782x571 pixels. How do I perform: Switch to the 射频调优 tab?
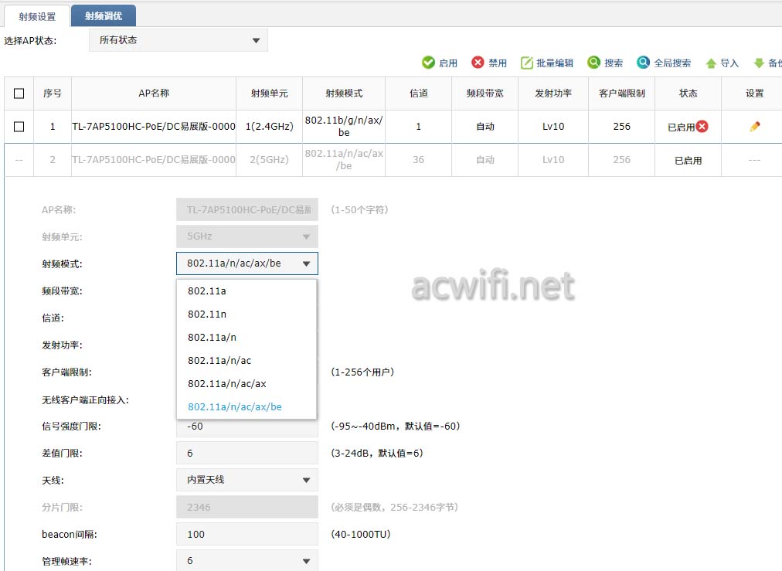(x=104, y=16)
